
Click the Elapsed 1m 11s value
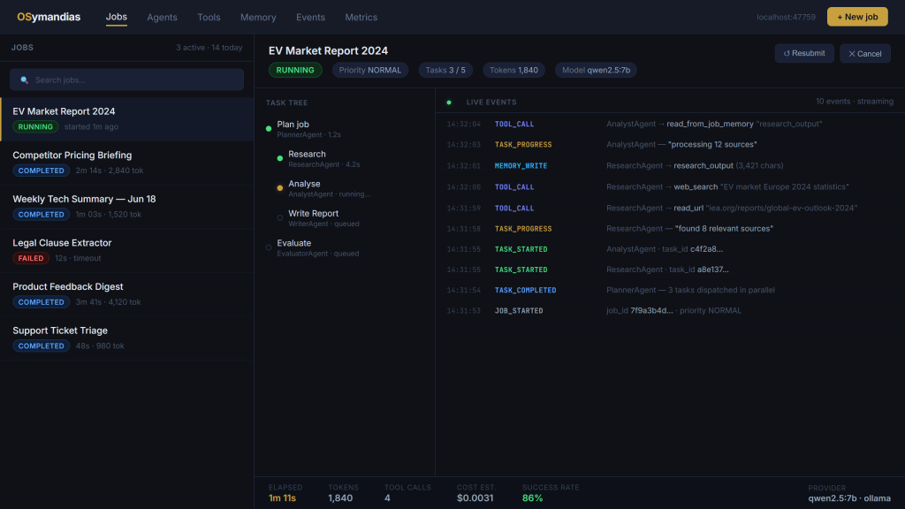282,498
